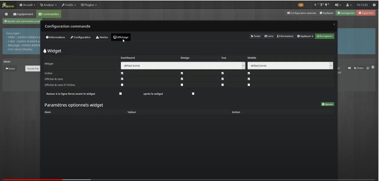Screen dimensions: 379x181
Task: Open the user profile menu icon
Action: [x=348, y=5]
